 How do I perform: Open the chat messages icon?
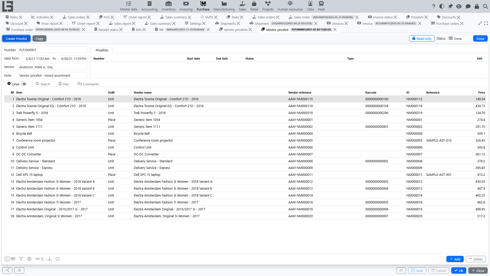tap(468, 6)
